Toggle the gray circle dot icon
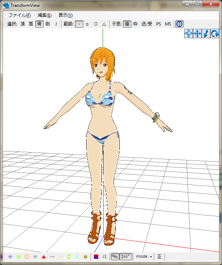This screenshot has width=222, height=265. [35, 257]
